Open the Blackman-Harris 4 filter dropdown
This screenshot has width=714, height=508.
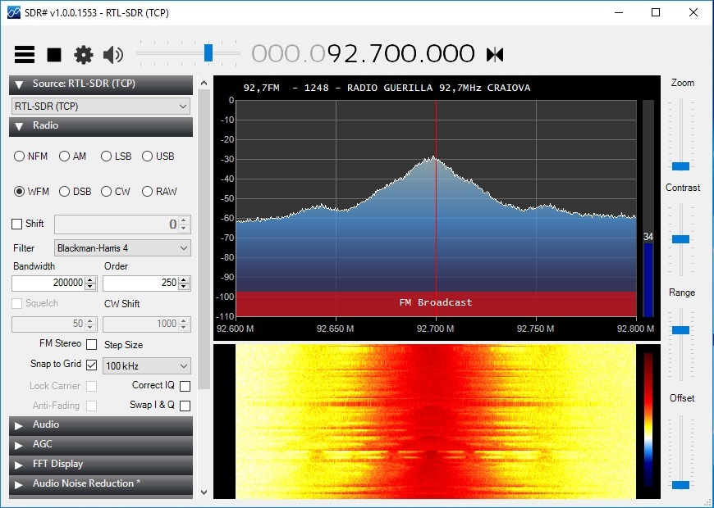122,248
